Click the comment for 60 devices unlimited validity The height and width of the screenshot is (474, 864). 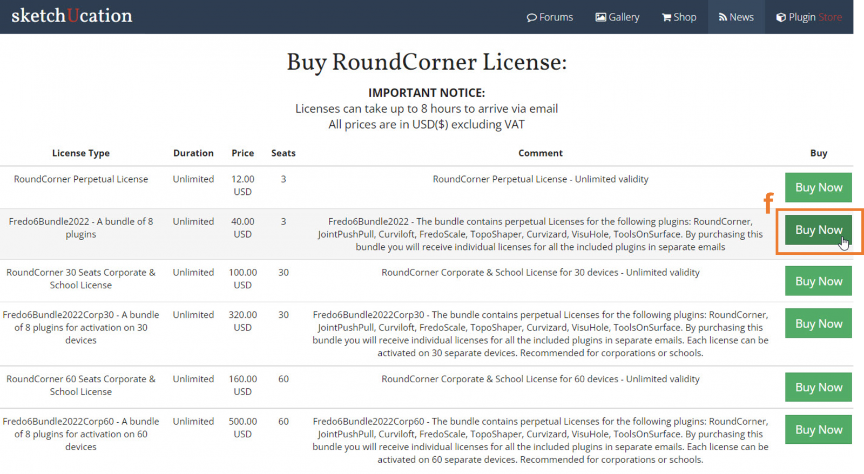point(541,379)
